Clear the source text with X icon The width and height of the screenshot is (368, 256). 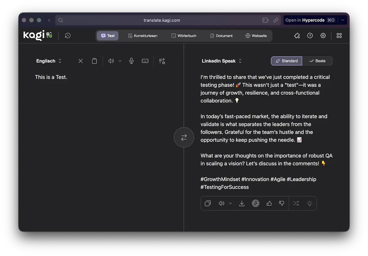coord(81,61)
